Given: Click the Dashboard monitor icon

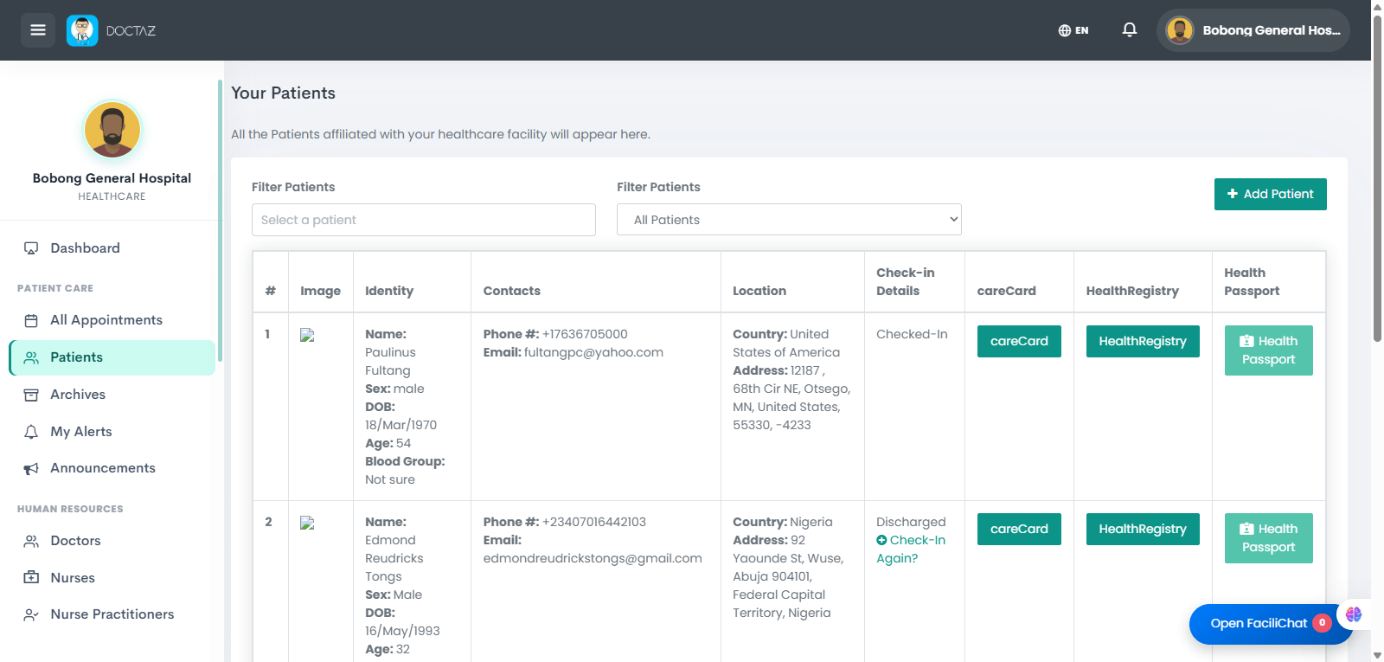Looking at the screenshot, I should point(31,248).
